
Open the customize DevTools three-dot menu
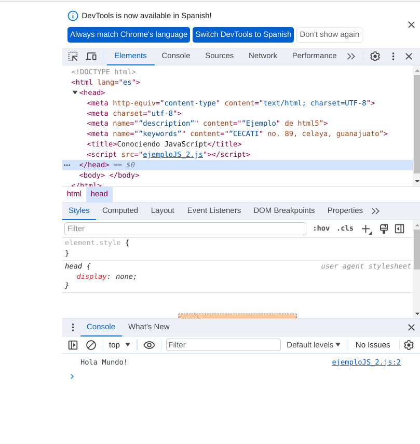[393, 56]
